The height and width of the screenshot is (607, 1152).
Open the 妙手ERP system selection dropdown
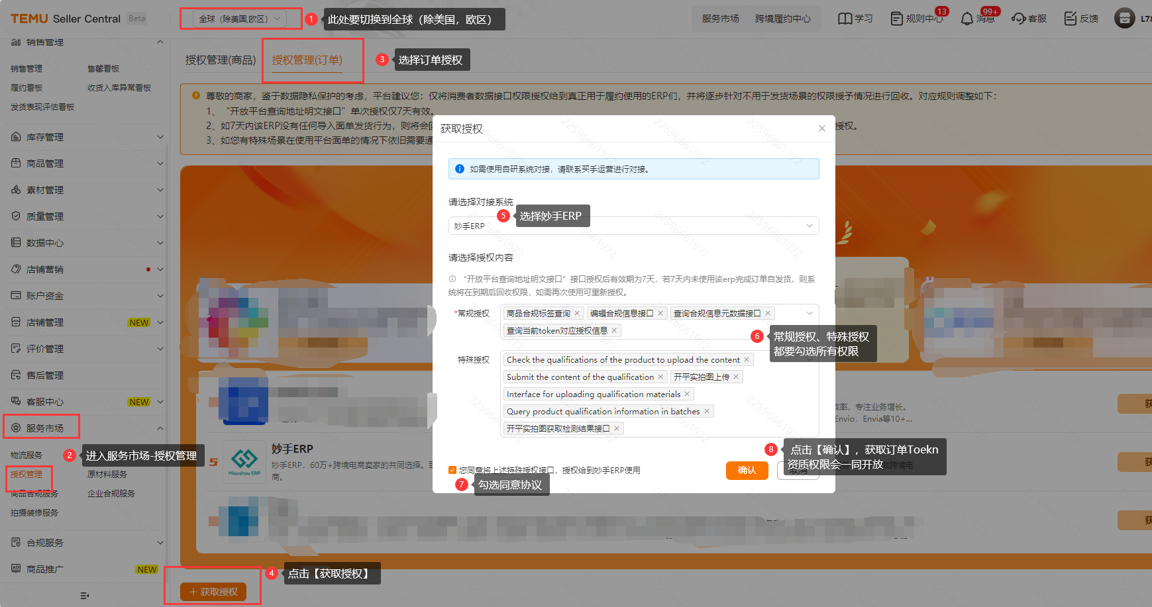633,226
